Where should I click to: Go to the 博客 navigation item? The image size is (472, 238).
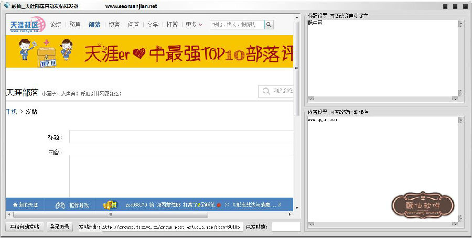click(x=114, y=25)
